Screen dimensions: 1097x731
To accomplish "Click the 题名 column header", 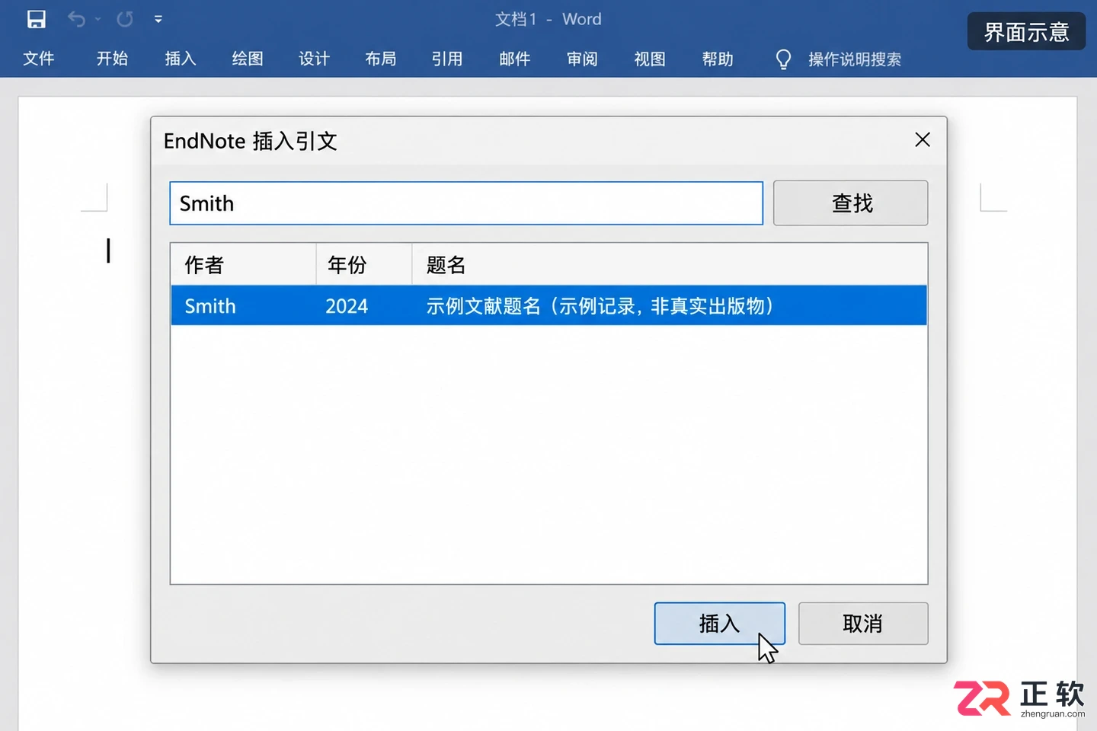I will [x=670, y=265].
